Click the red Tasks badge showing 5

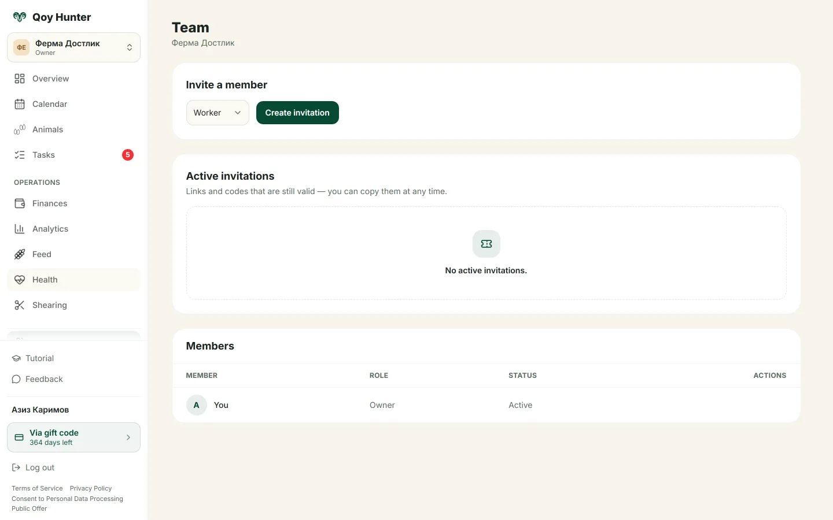click(128, 155)
